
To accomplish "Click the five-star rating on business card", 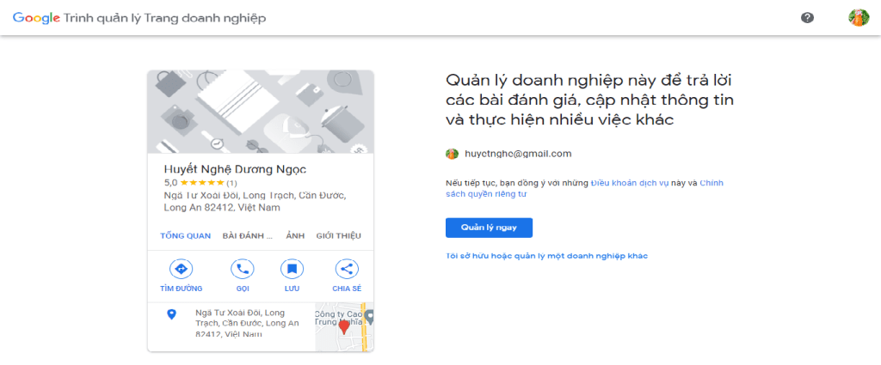I will (x=202, y=183).
